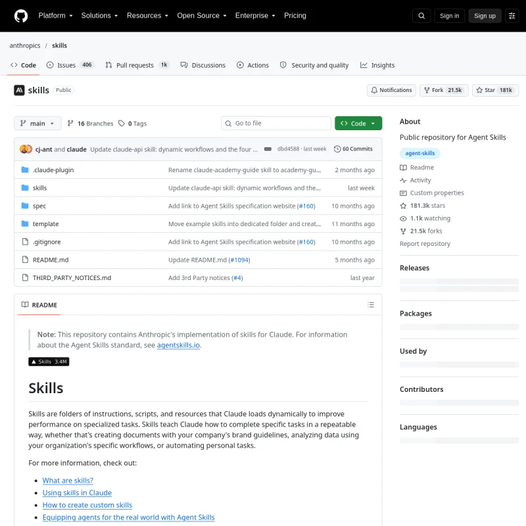The width and height of the screenshot is (526, 526).
Task: Click the Go to file search field
Action: click(276, 124)
